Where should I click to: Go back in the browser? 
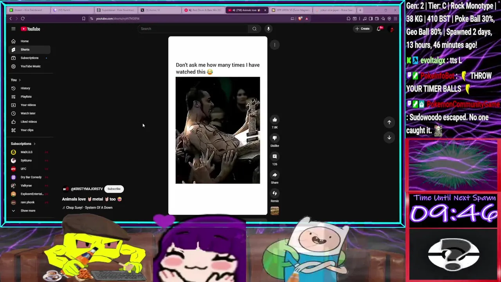11,18
